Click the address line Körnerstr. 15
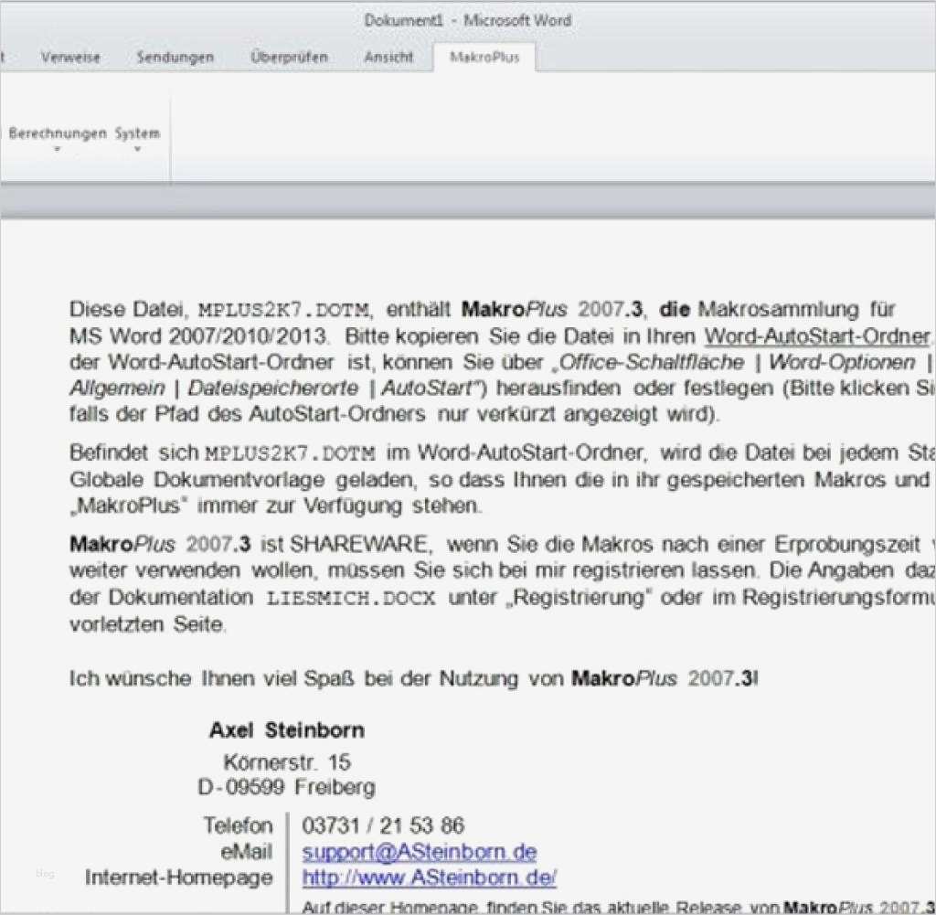Viewport: 936px width, 915px height. (x=287, y=762)
